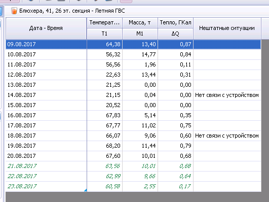Select the 17.08.2017 date cell

(46, 125)
